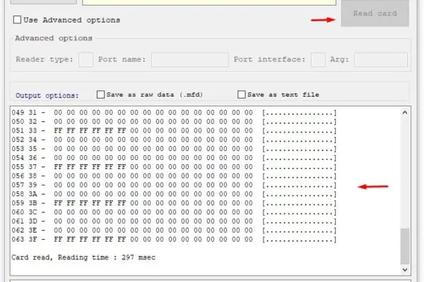Click the output scroll down arrow

(x=405, y=269)
